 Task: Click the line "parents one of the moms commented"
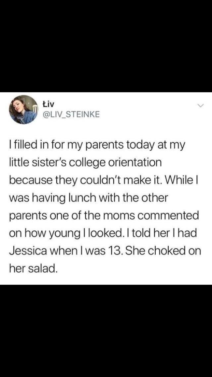104,215
